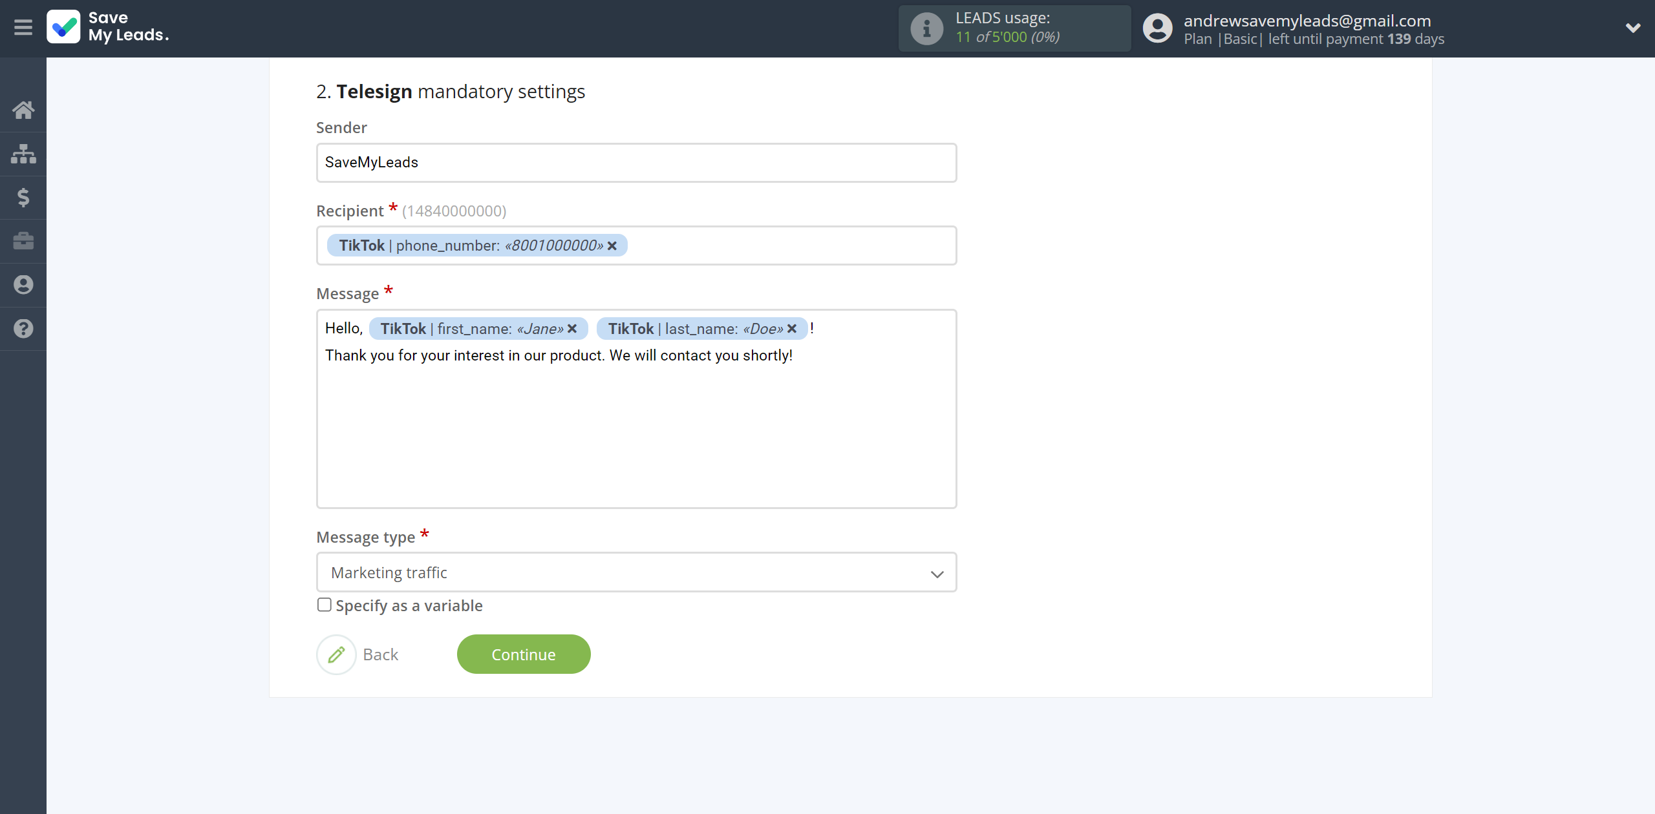Click the user avatar icon
The width and height of the screenshot is (1655, 814).
click(x=1157, y=28)
